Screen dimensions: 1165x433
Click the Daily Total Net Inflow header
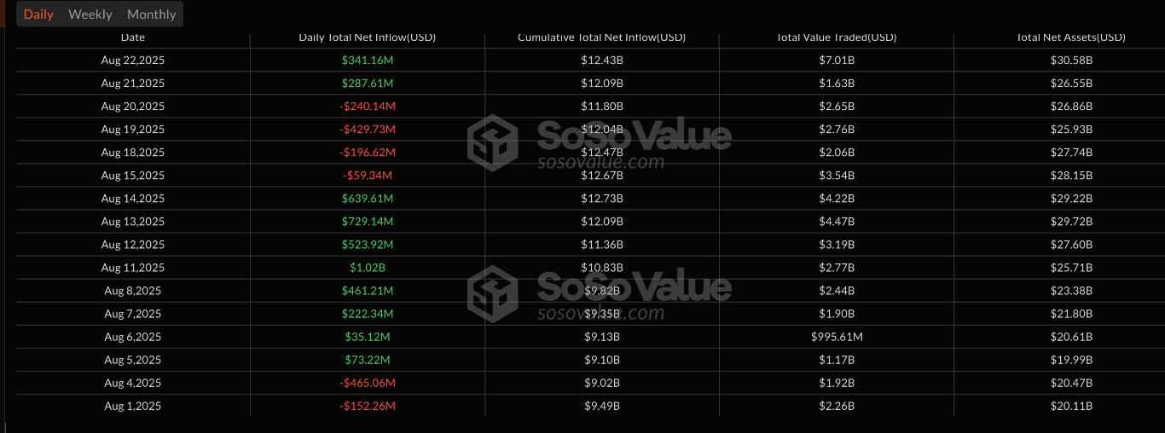click(x=368, y=38)
